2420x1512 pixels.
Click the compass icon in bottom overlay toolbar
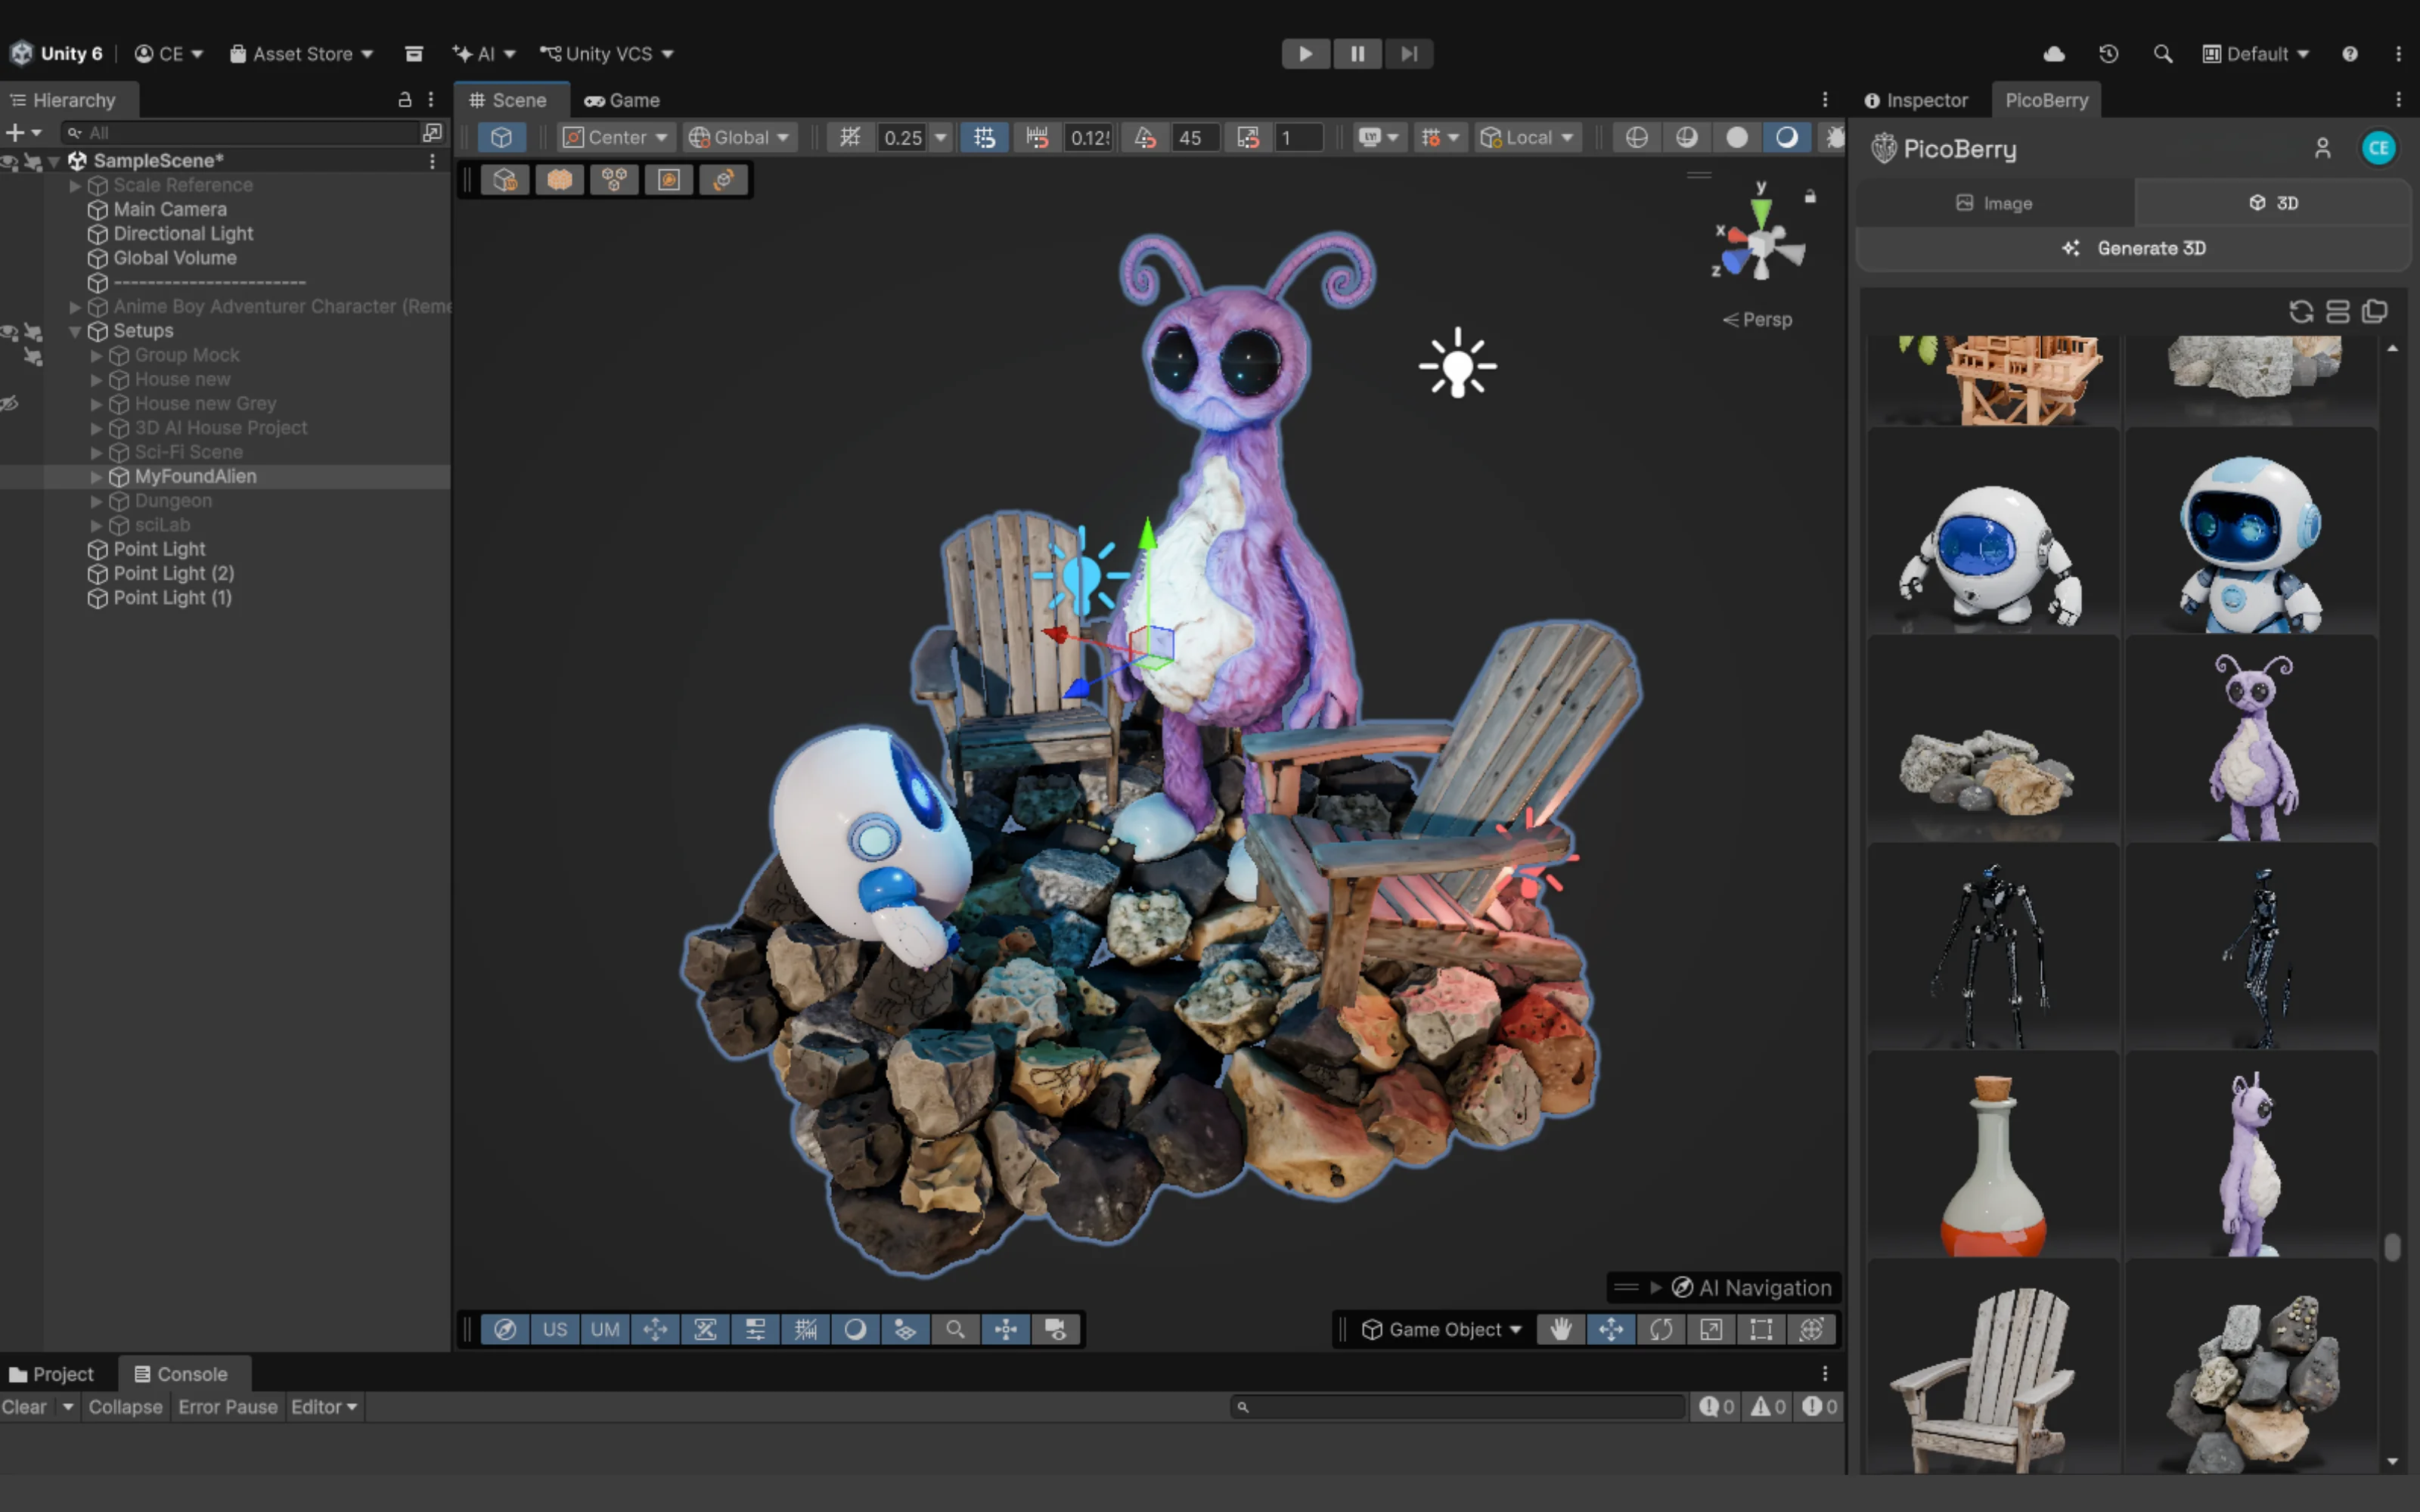coord(505,1329)
